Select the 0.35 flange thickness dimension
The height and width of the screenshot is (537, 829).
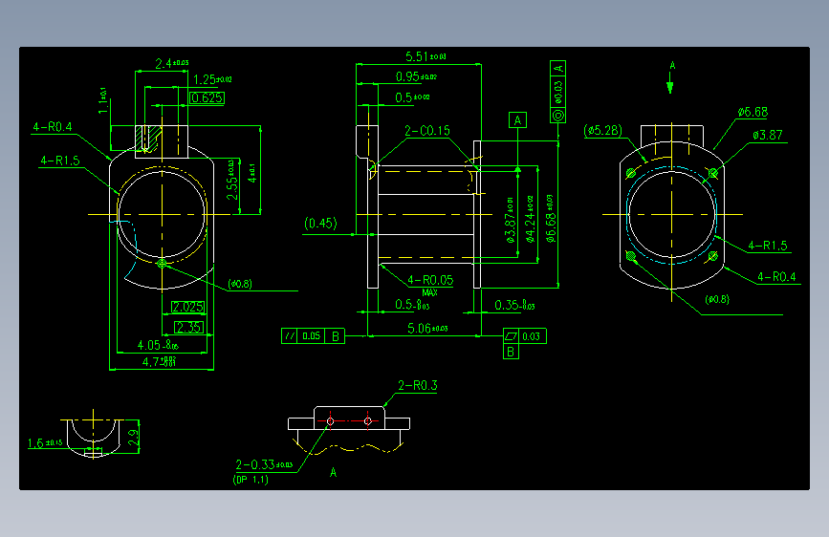[x=514, y=306]
